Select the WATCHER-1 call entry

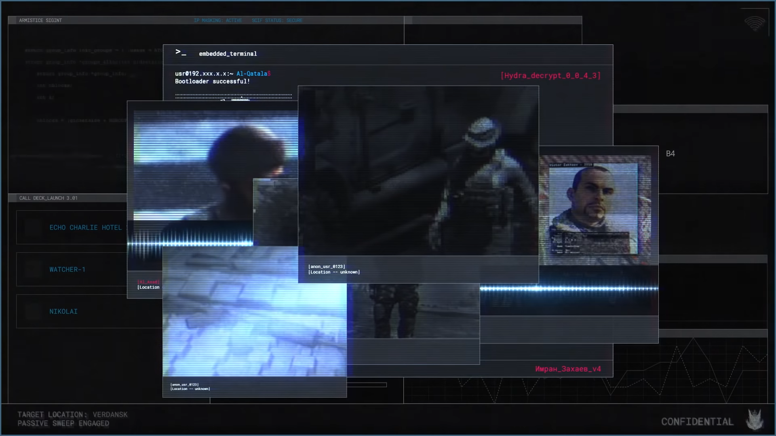(67, 270)
